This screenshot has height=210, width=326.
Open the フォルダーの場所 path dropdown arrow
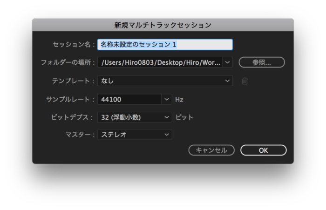pos(227,62)
